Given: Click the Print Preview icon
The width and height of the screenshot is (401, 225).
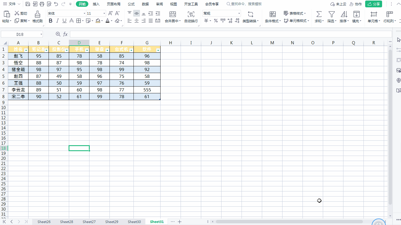Looking at the screenshot, I should (x=49, y=4).
